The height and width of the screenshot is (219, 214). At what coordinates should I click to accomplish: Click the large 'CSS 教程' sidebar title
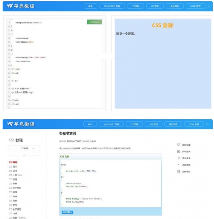tap(16, 140)
